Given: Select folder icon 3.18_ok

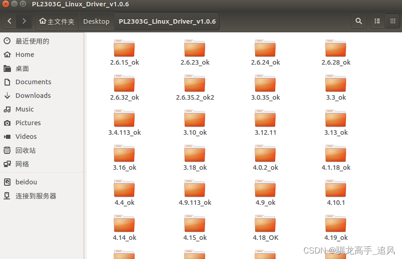Looking at the screenshot, I should [x=195, y=153].
